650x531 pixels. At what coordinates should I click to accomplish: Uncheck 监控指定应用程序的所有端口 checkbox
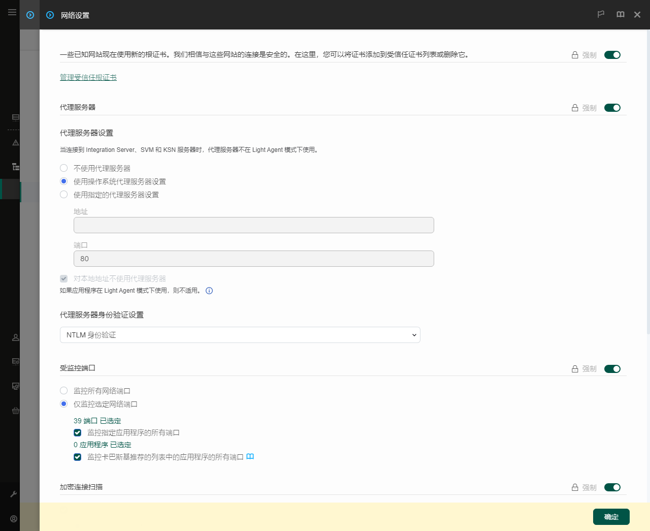click(x=78, y=433)
